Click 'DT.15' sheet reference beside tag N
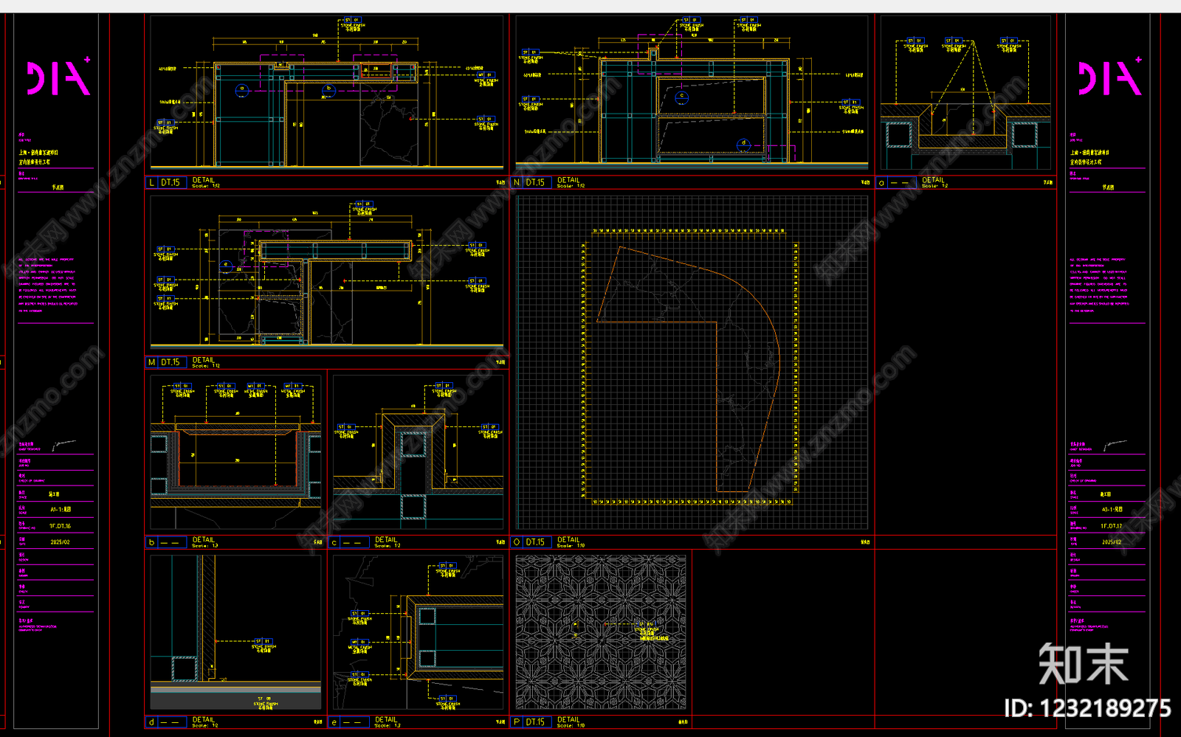 click(535, 182)
